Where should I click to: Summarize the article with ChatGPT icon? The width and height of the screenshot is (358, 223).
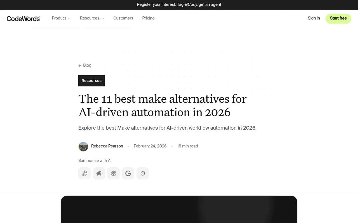(x=84, y=173)
